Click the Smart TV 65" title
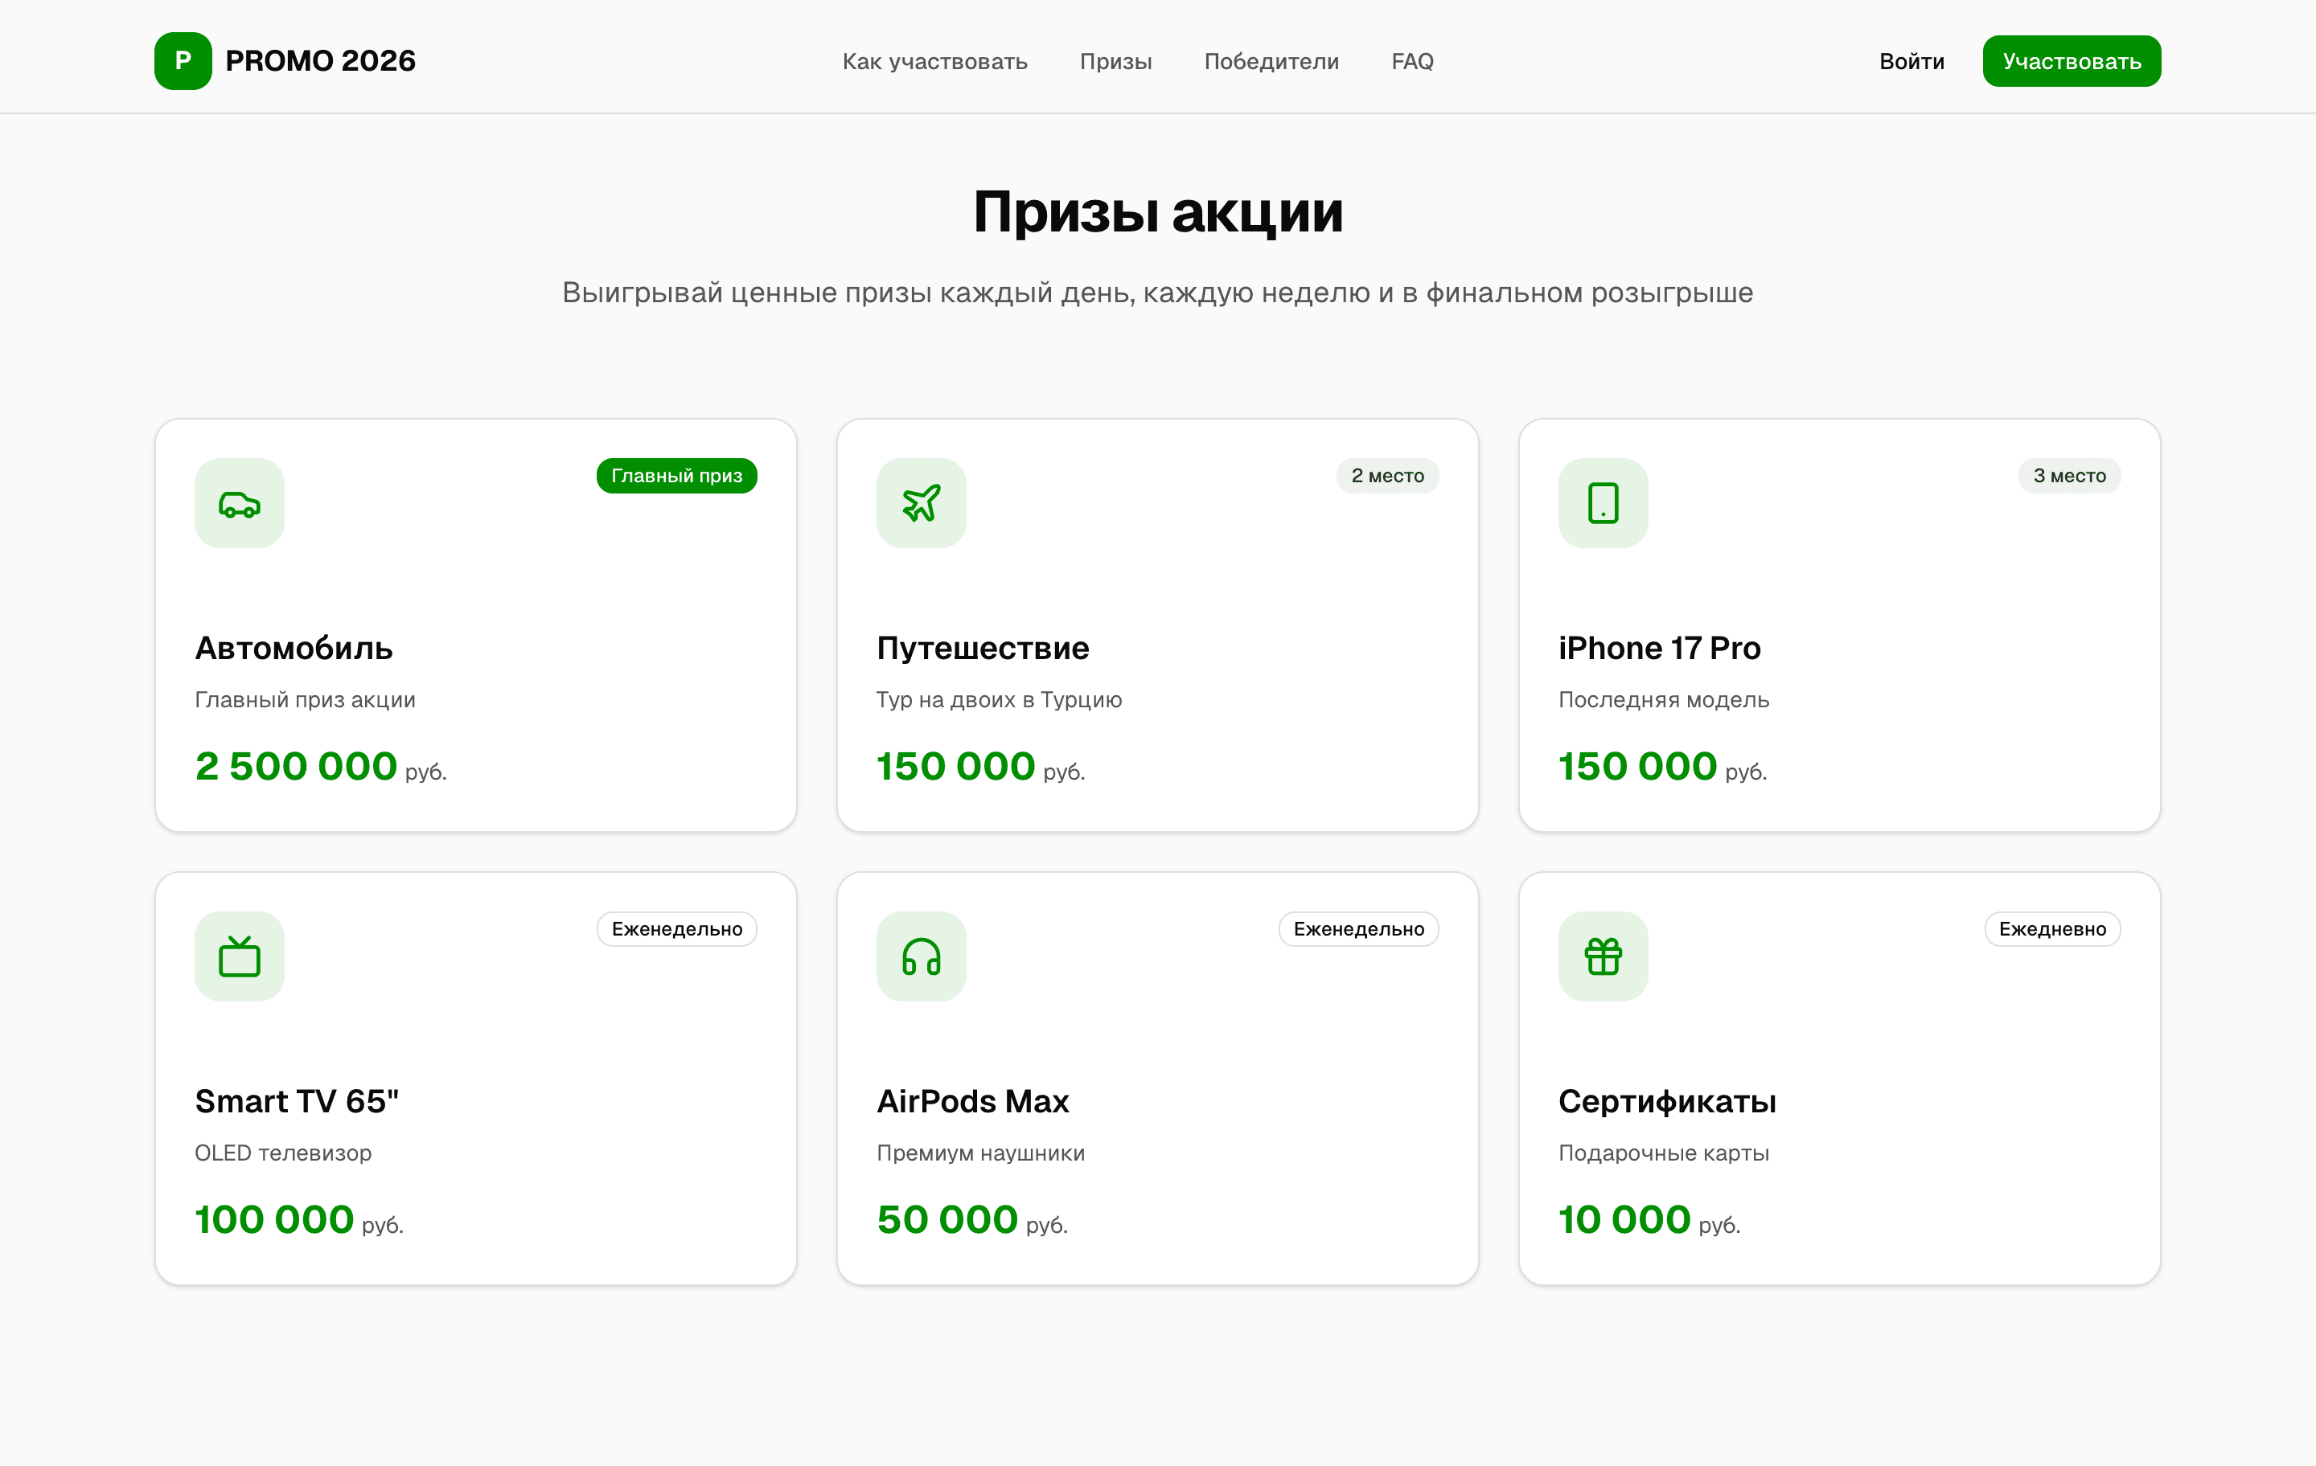 [x=298, y=1100]
